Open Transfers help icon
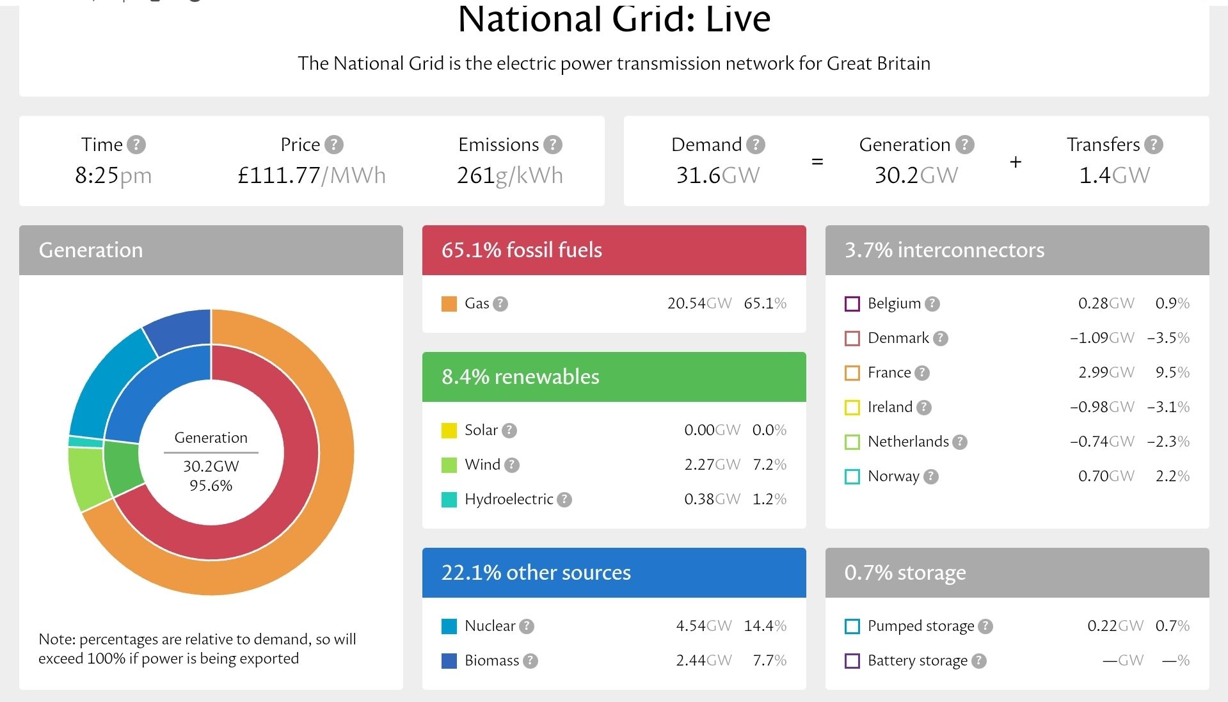The image size is (1228, 702). pos(1153,145)
